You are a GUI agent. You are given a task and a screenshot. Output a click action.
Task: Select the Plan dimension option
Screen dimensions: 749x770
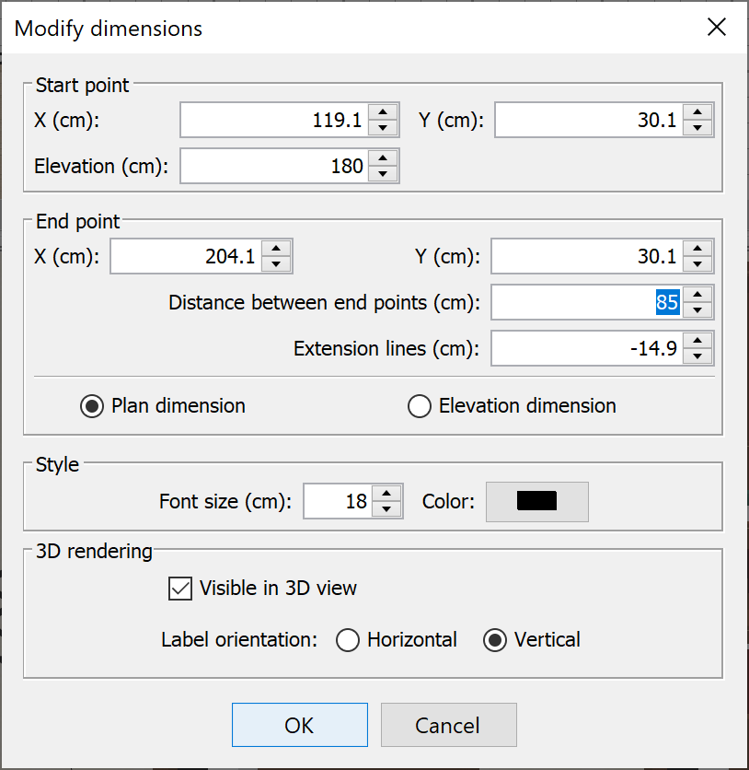point(91,405)
